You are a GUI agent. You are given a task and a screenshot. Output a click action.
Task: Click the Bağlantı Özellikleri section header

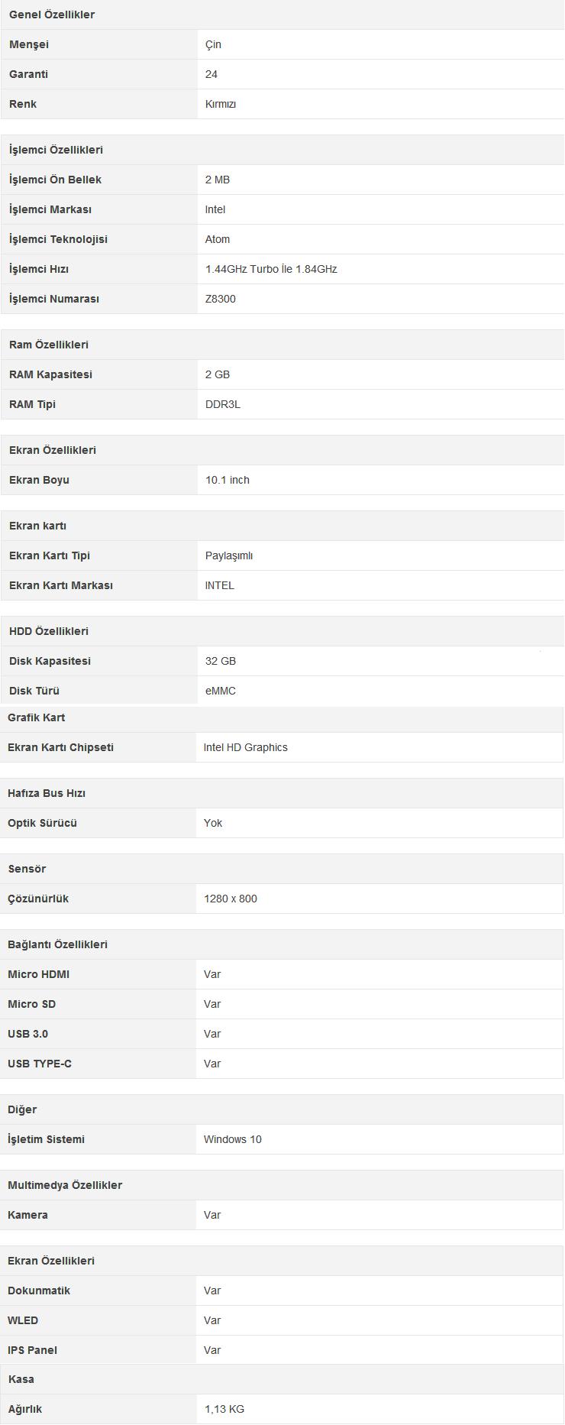[x=57, y=944]
